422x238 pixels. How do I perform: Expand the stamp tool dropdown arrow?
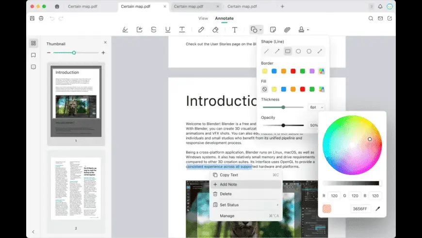308,30
